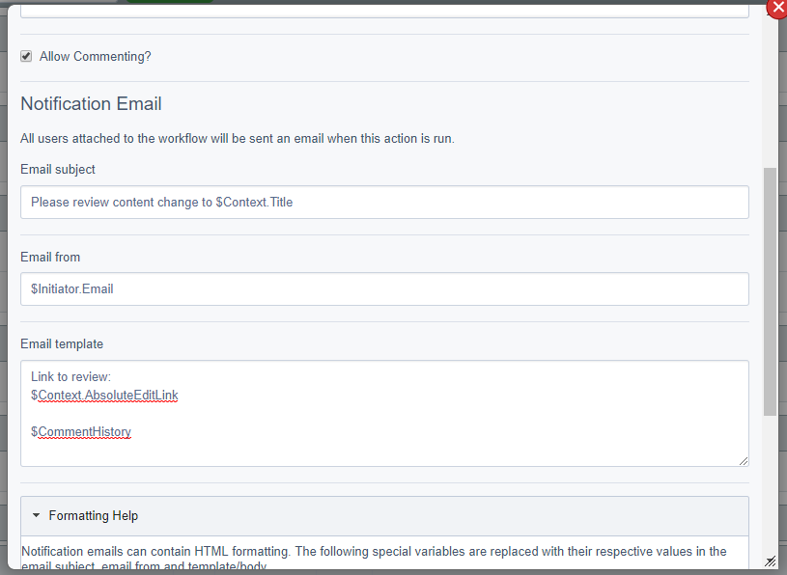Screen dimensions: 787x575
Task: Select the Email subject label
Action: click(x=57, y=169)
